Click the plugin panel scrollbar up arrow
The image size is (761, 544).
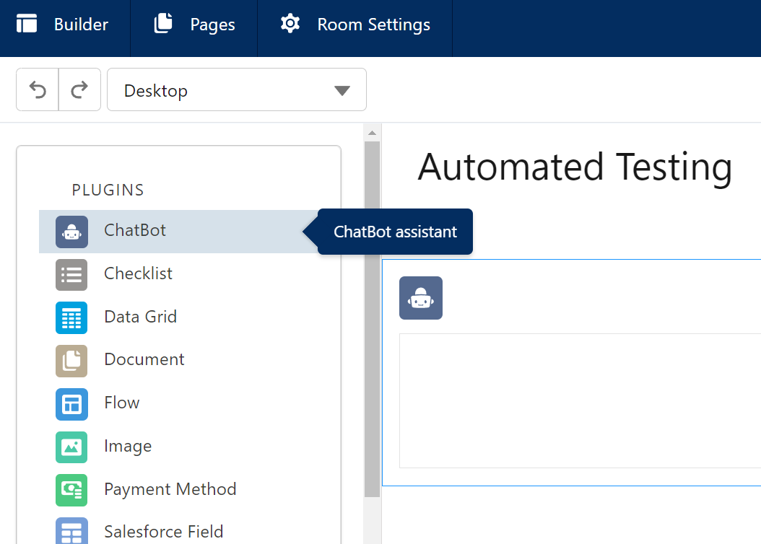(x=373, y=133)
